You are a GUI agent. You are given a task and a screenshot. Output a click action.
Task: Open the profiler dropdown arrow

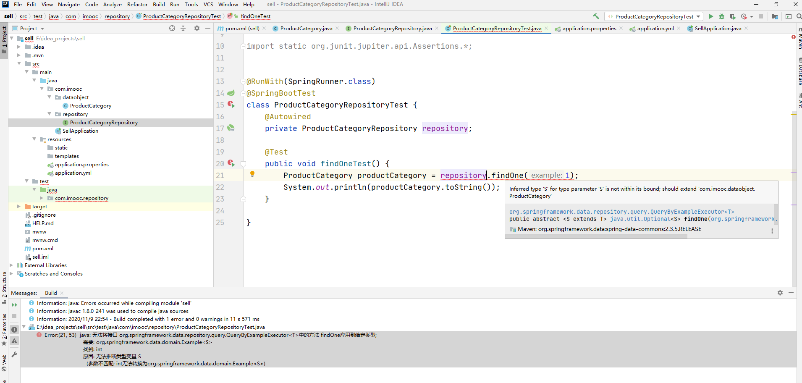(752, 16)
